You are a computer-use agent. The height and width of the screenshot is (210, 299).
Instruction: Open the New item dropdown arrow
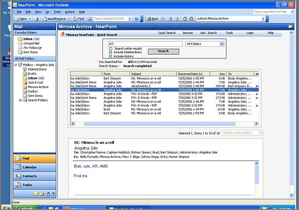pos(30,19)
